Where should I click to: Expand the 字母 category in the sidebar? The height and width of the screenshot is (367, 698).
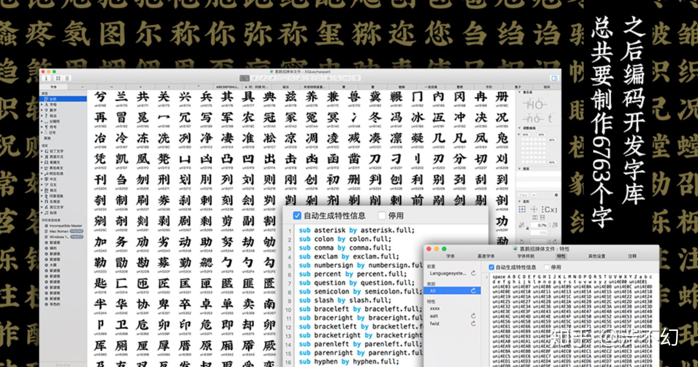point(42,105)
